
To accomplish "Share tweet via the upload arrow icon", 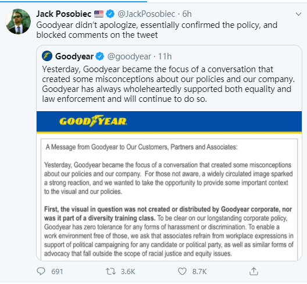I will [x=254, y=271].
